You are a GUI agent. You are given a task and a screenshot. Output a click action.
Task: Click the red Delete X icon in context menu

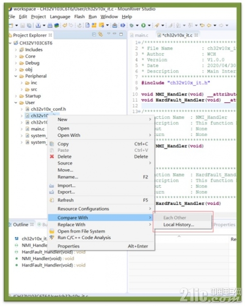click(52, 156)
